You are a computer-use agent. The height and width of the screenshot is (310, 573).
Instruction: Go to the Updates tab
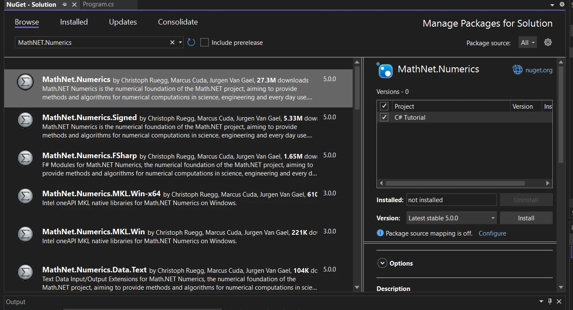pyautogui.click(x=123, y=22)
